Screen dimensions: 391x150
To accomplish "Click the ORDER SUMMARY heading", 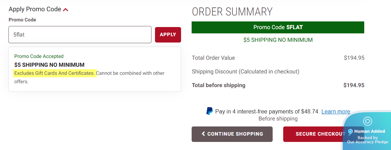I will 232,12.
